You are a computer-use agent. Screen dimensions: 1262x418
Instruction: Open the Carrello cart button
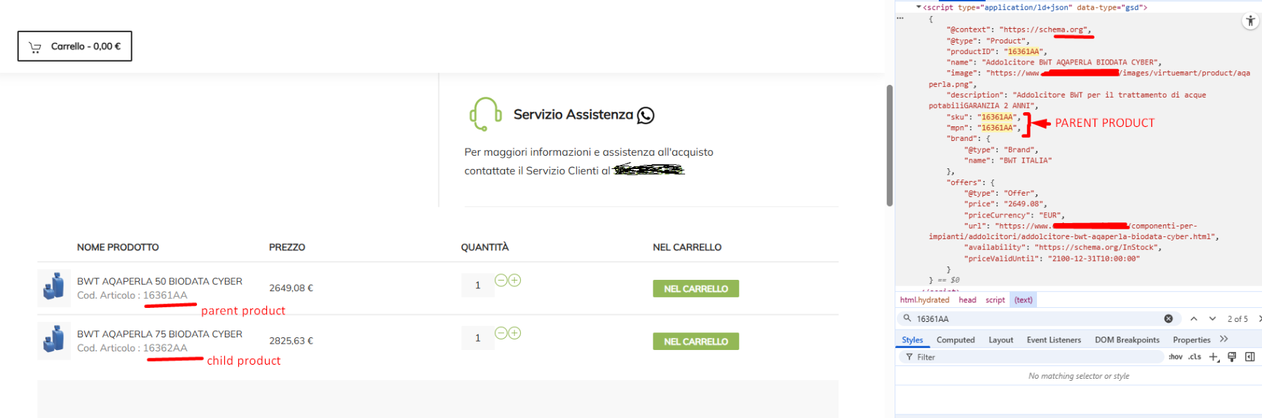pyautogui.click(x=75, y=46)
